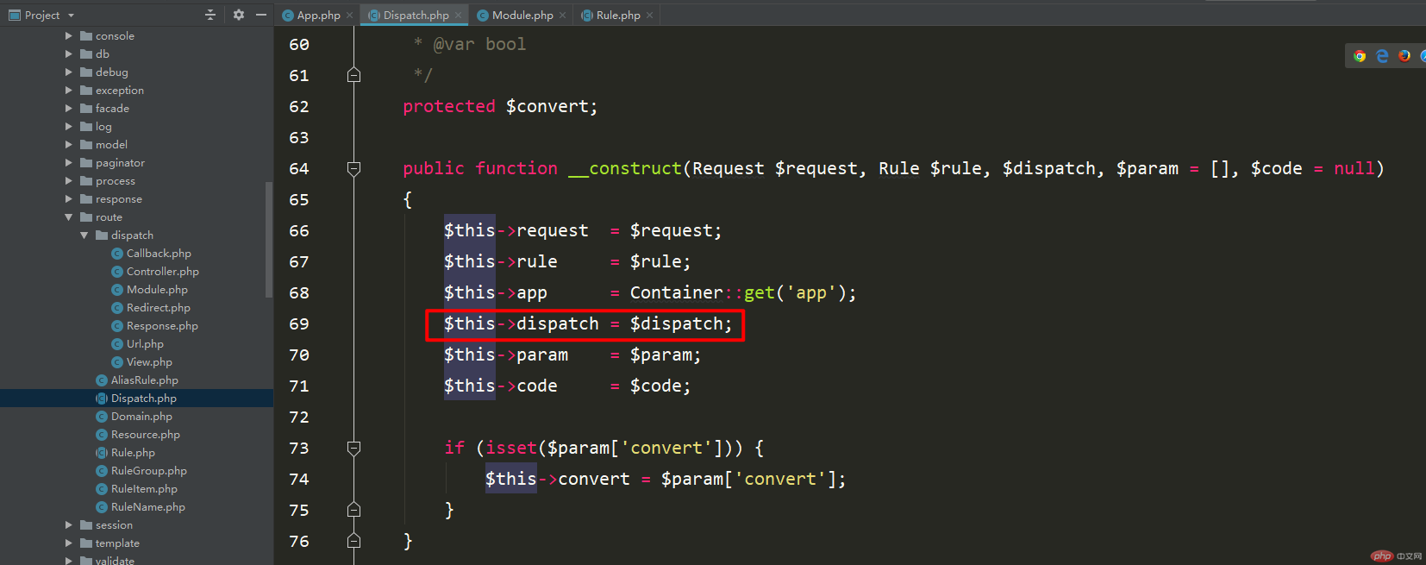Screen dimensions: 1426x565
Task: Click Container class name on line 68
Action: (677, 292)
